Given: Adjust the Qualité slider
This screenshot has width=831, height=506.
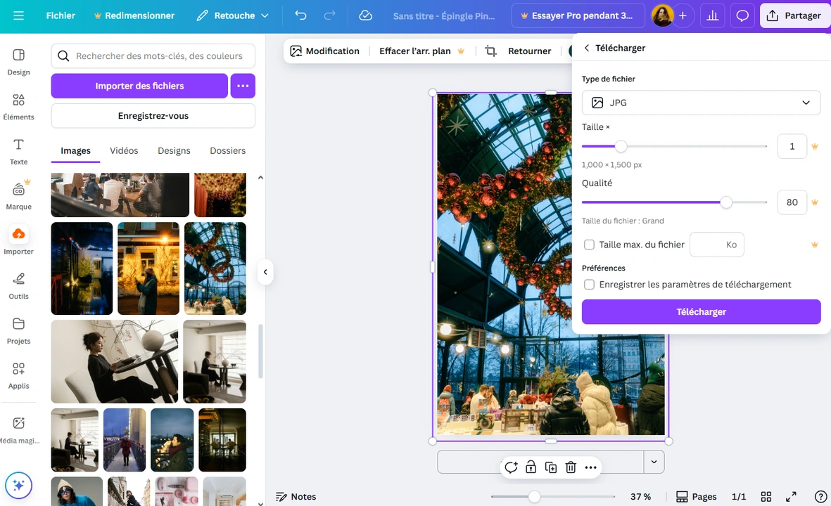Looking at the screenshot, I should click(726, 202).
